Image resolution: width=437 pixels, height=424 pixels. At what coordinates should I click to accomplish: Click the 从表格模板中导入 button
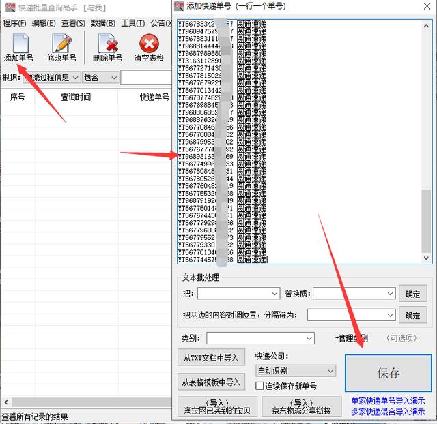pyautogui.click(x=211, y=382)
